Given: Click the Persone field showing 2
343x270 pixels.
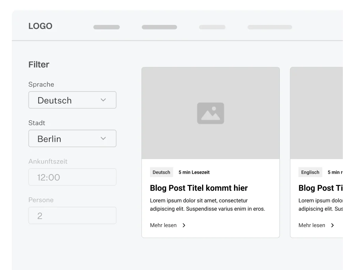Looking at the screenshot, I should pyautogui.click(x=72, y=215).
